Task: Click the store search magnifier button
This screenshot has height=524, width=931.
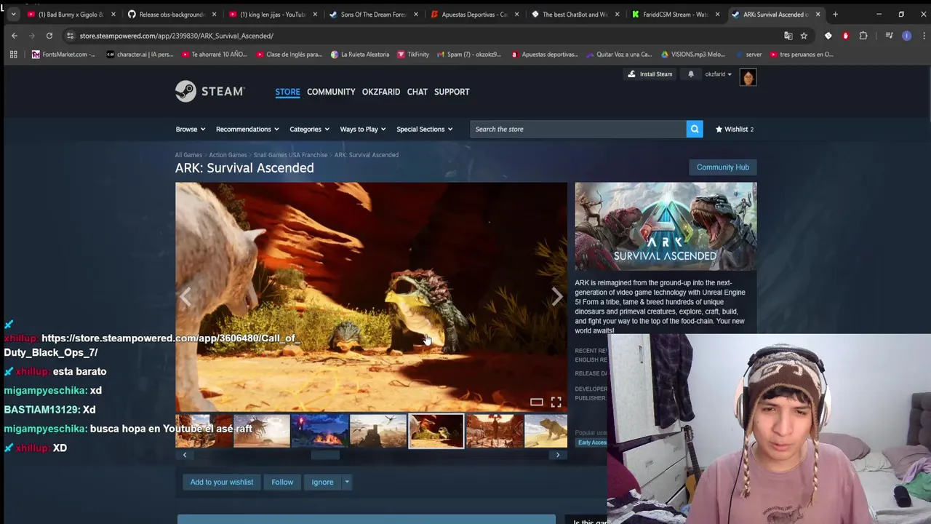Action: pos(695,129)
